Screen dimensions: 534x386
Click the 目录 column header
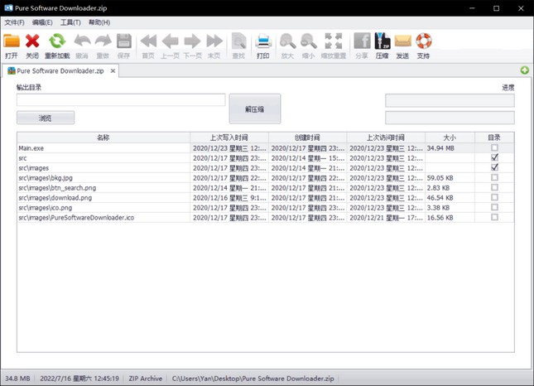[x=494, y=138]
